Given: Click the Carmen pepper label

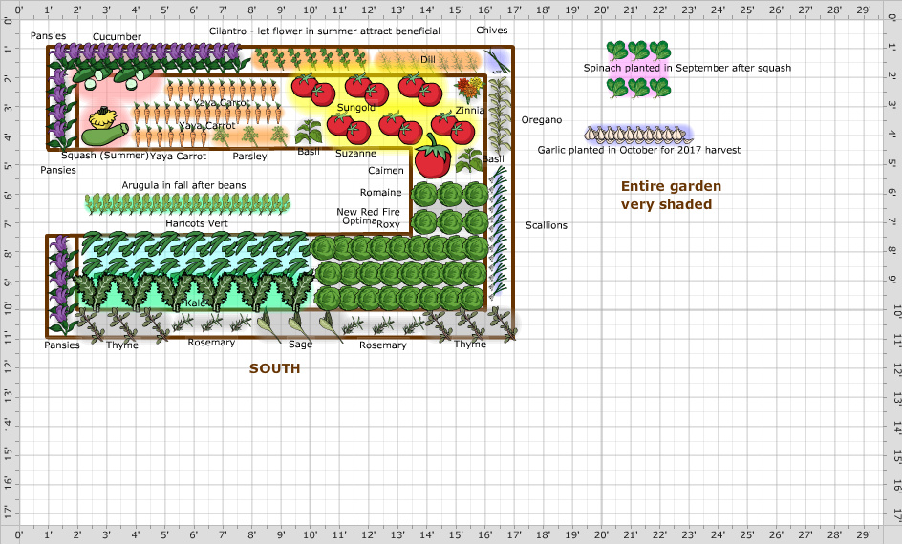Looking at the screenshot, I should (386, 171).
